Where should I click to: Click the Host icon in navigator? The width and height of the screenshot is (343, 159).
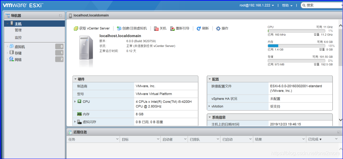pyautogui.click(x=12, y=23)
